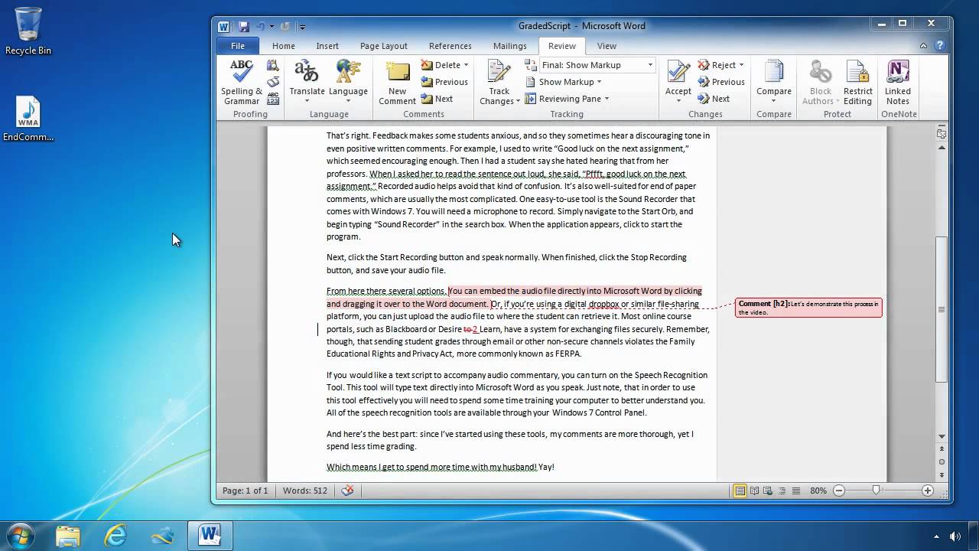The image size is (979, 551).
Task: Click the 80% zoom level button
Action: point(818,491)
